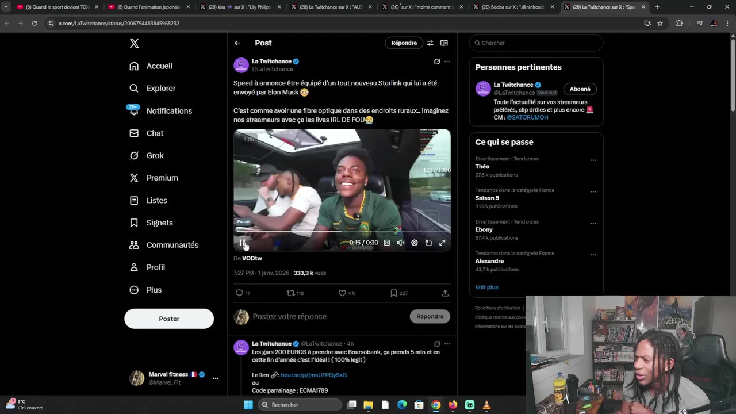
Task: Open Chrome extensions puzzle icon
Action: click(679, 23)
